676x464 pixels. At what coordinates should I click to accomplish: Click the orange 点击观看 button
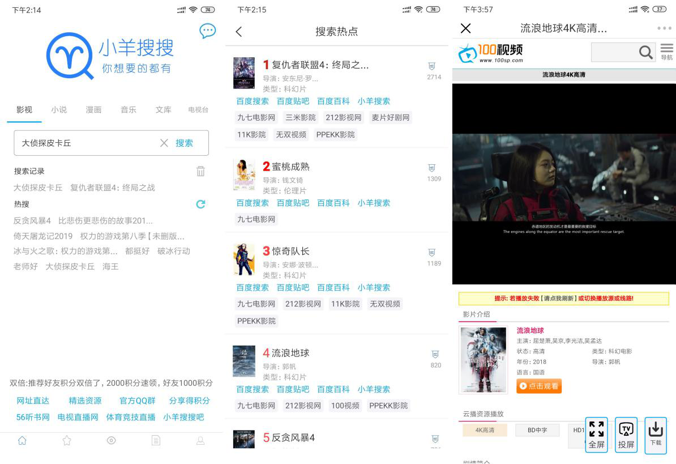[539, 386]
